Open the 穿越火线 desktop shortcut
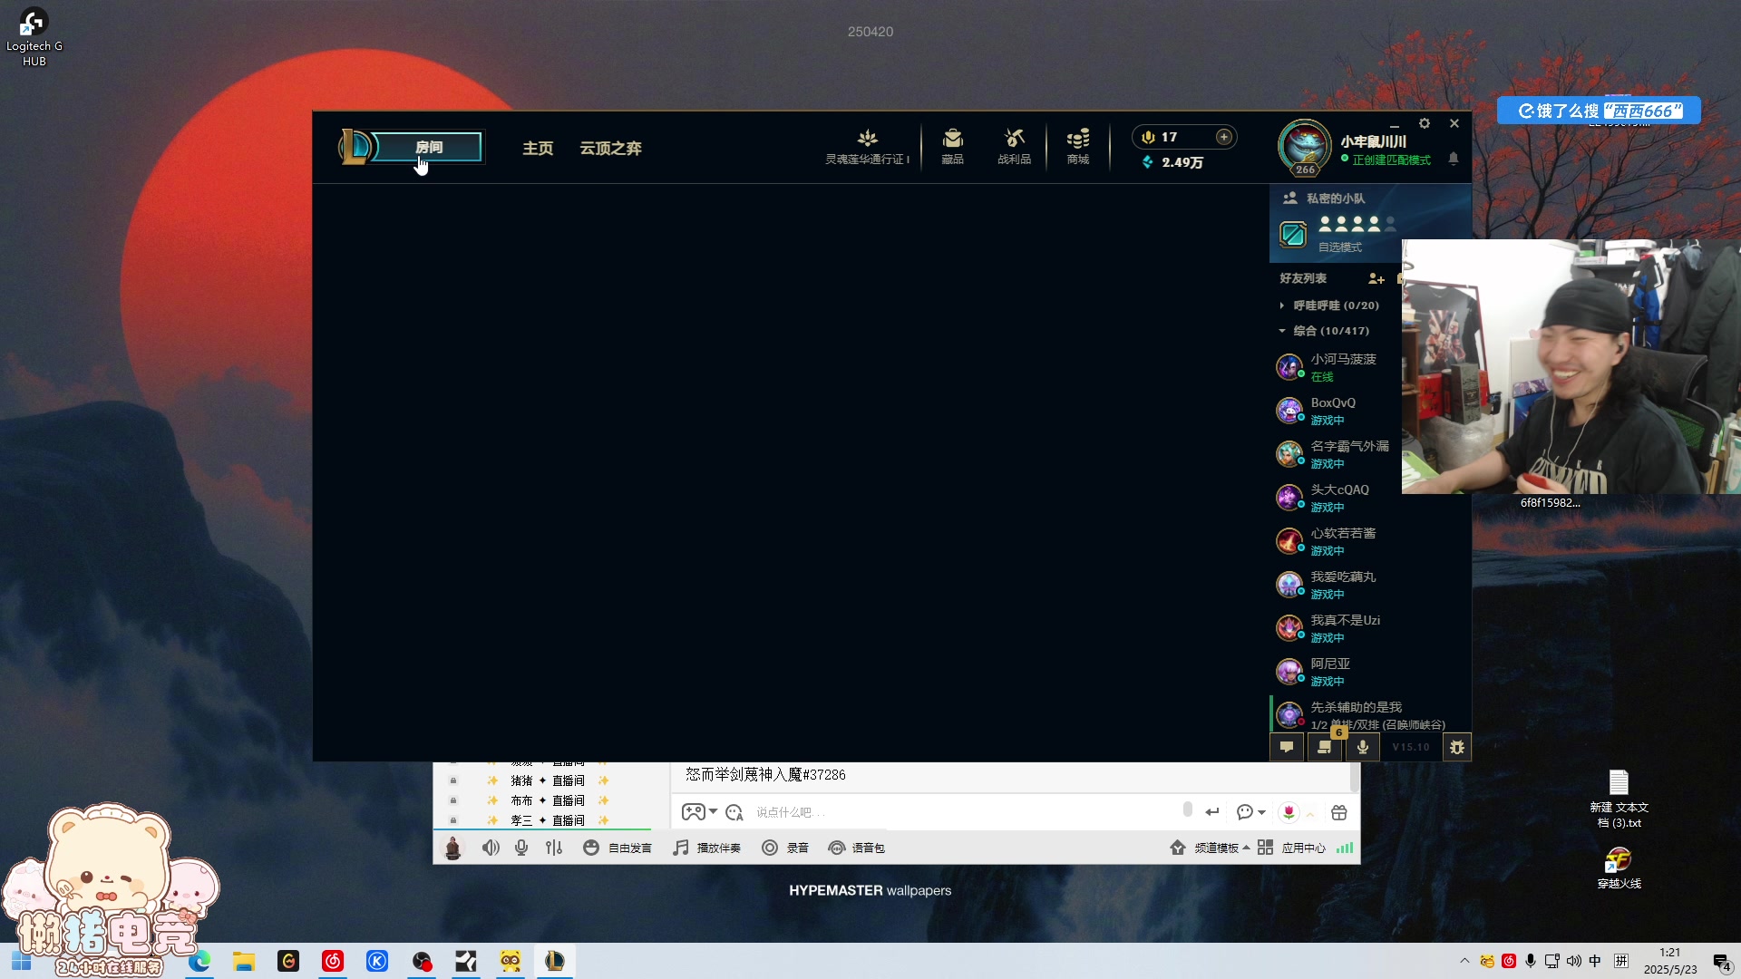The height and width of the screenshot is (979, 1741). coord(1619,868)
